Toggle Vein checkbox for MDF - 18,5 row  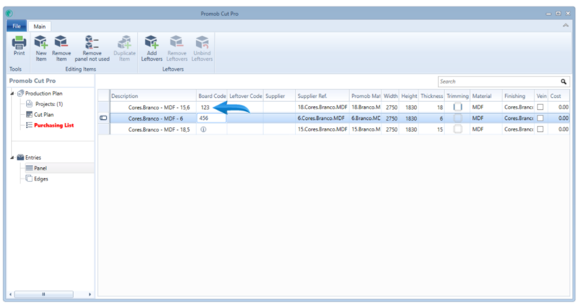[540, 129]
